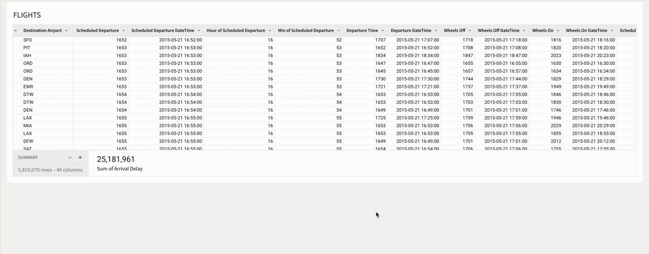Open the Departure DateTime column dropdown arrow
The height and width of the screenshot is (254, 649).
(436, 31)
